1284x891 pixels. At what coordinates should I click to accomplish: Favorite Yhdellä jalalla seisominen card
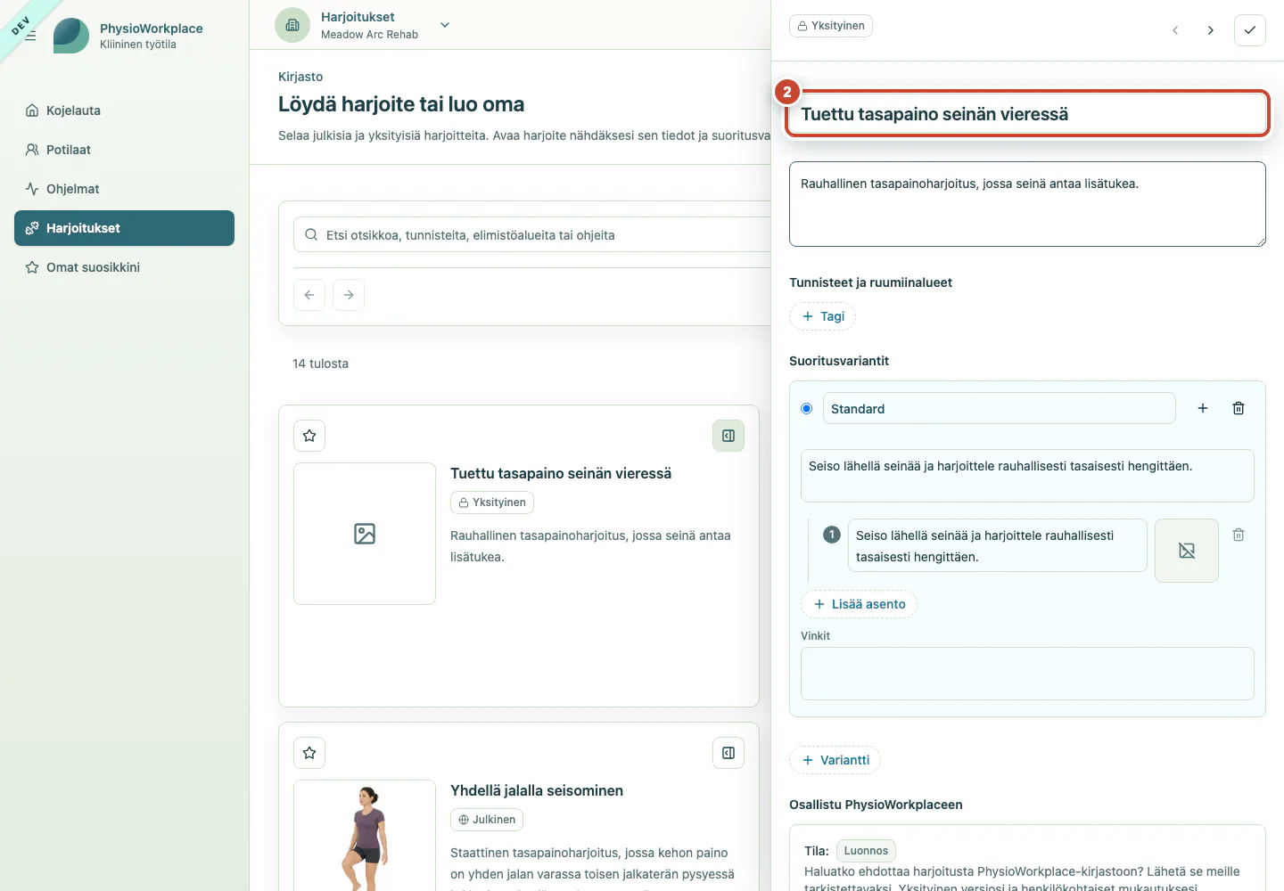pyautogui.click(x=309, y=753)
